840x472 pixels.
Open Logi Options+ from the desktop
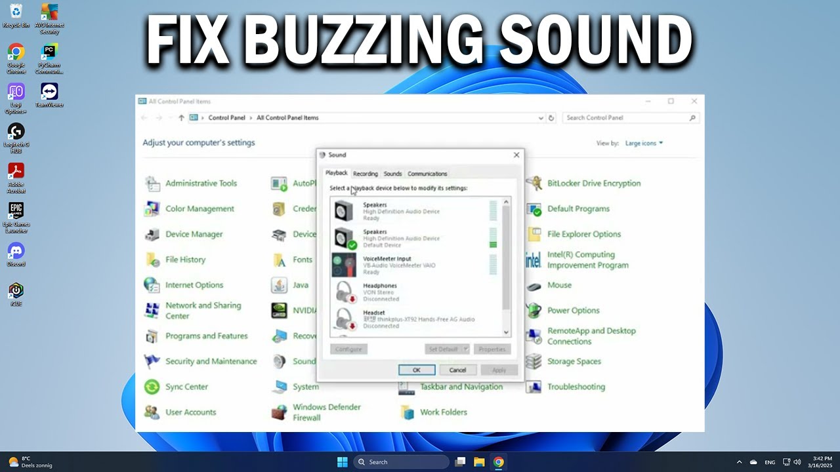coord(16,99)
